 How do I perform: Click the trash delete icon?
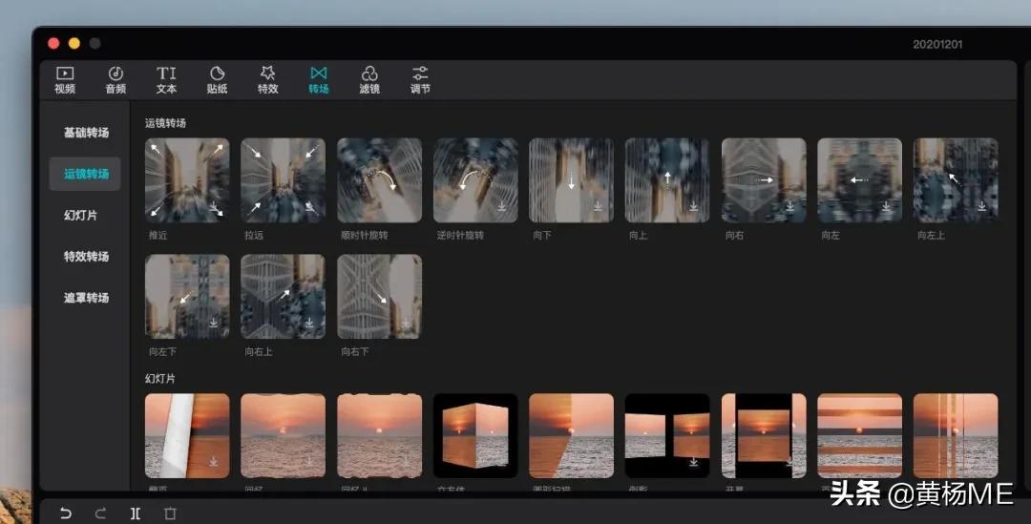pos(170,514)
